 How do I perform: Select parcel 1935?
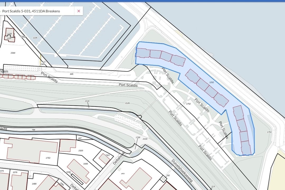point(85,164)
